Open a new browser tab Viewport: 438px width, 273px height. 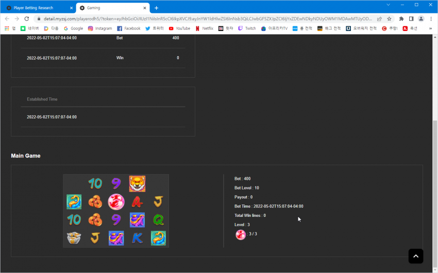pos(157,8)
